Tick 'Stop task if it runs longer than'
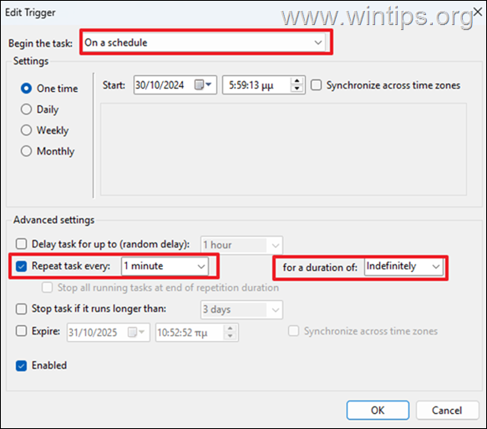The width and height of the screenshot is (487, 429). (x=21, y=309)
